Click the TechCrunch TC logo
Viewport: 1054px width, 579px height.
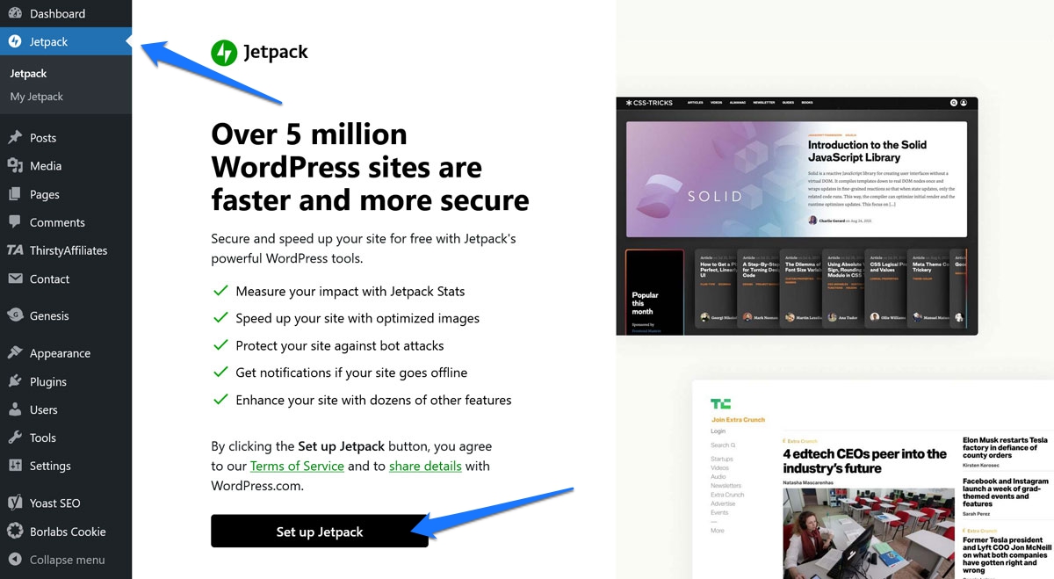pos(720,404)
